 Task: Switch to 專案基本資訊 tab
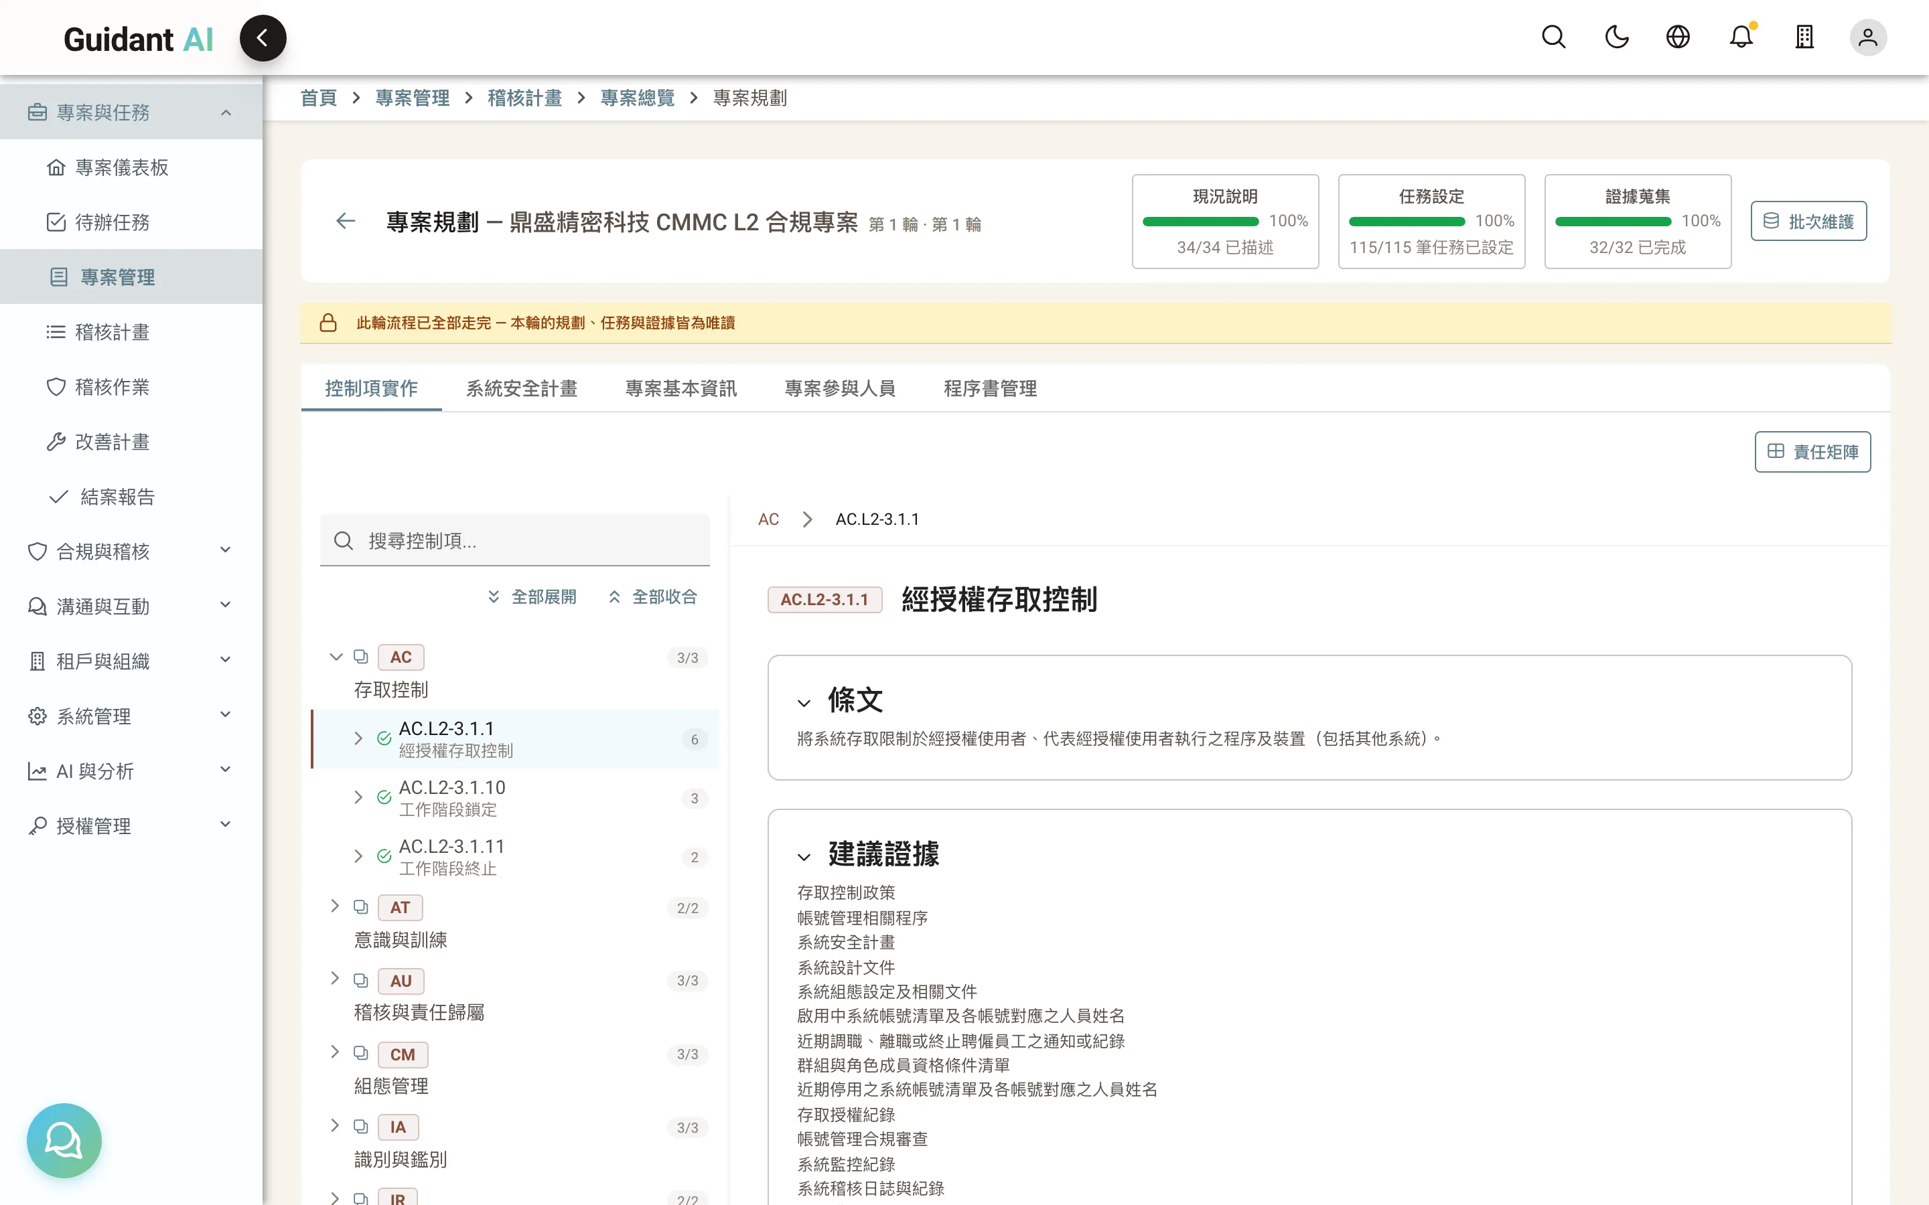coord(681,388)
